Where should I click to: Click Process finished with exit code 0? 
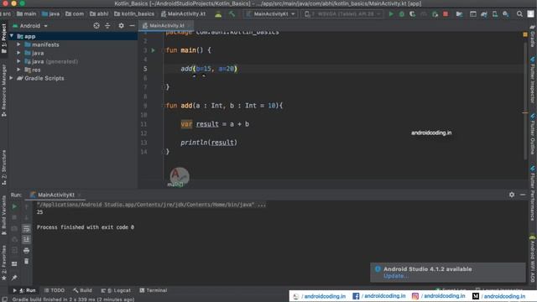coord(86,227)
